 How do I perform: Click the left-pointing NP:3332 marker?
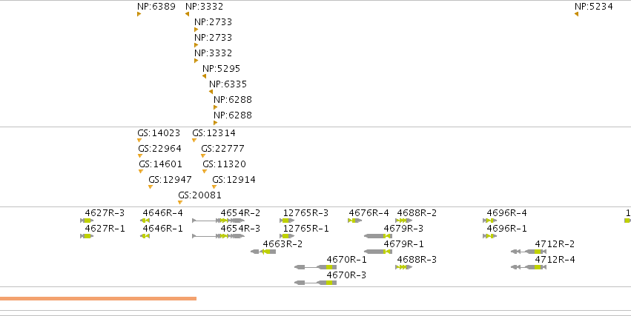pos(187,14)
